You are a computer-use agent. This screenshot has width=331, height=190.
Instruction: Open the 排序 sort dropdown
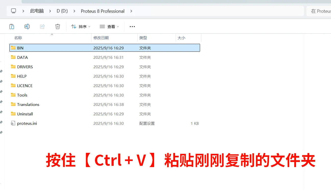click(x=81, y=26)
